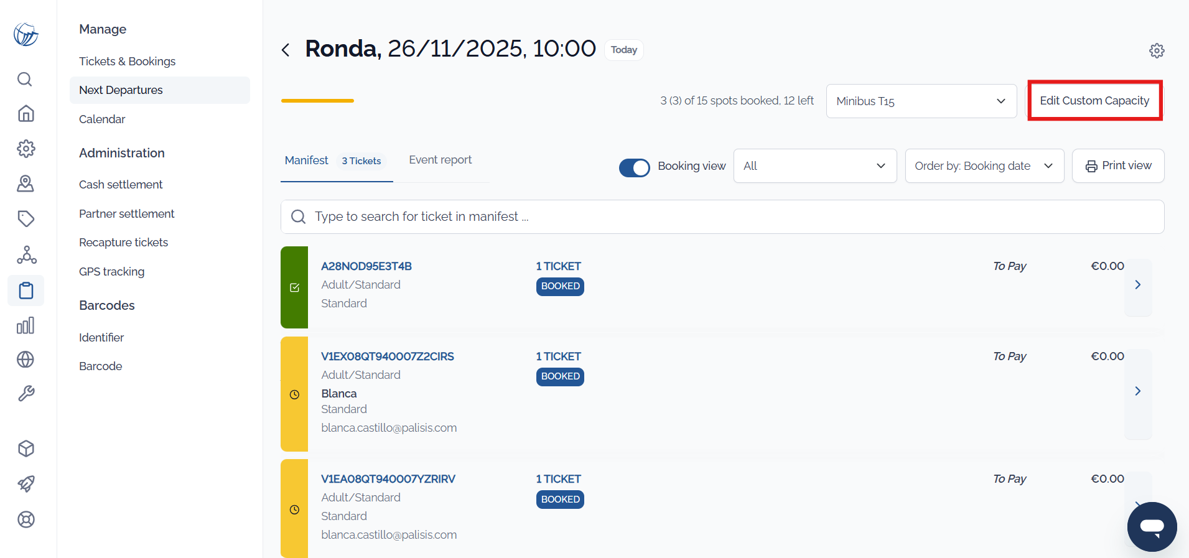Image resolution: width=1189 pixels, height=558 pixels.
Task: Open Tickets & Bookings menu item
Action: (128, 61)
